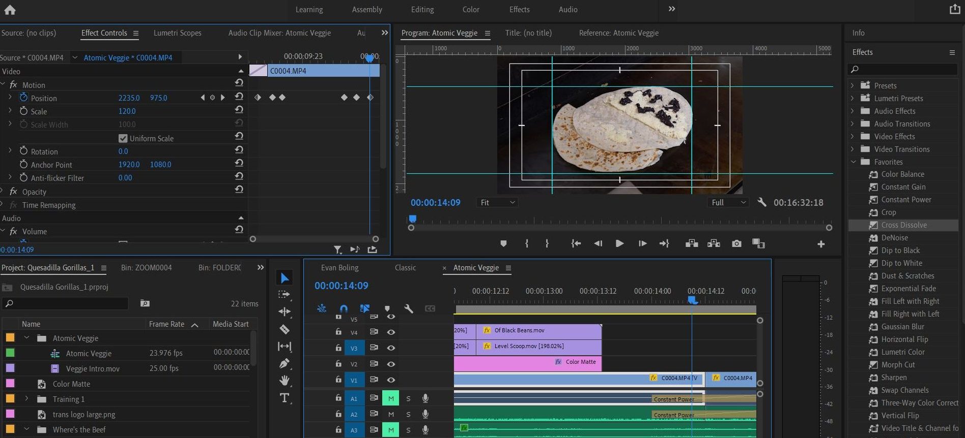Click Add Marker in Program monitor
Viewport: 965px width, 438px height.
503,244
